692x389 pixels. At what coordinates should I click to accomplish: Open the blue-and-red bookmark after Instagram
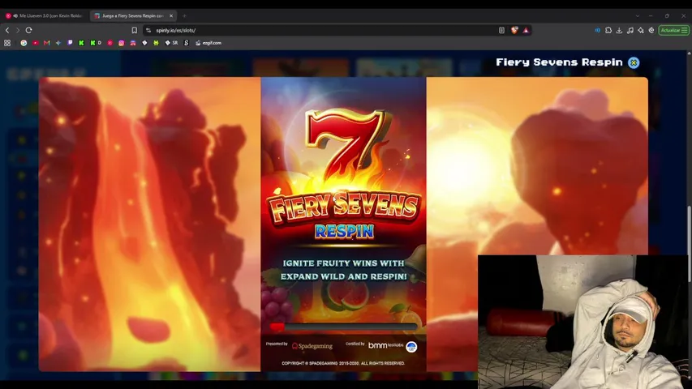133,43
